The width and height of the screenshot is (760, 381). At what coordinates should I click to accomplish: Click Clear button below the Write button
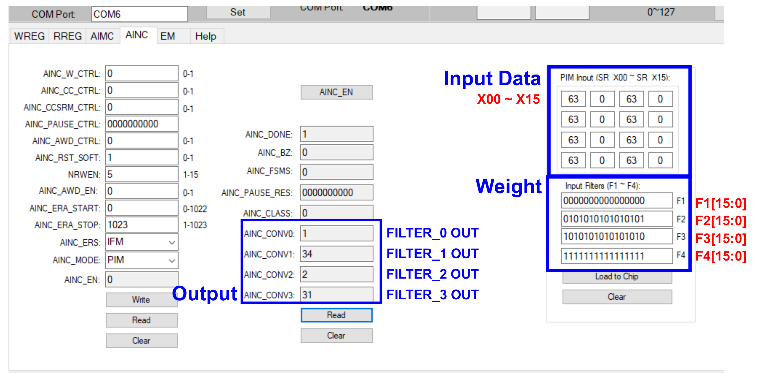141,341
